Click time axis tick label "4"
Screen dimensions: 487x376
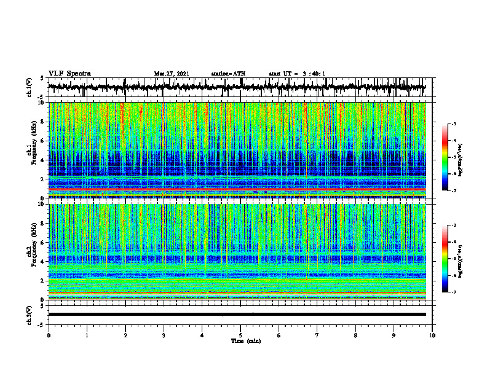(202, 335)
